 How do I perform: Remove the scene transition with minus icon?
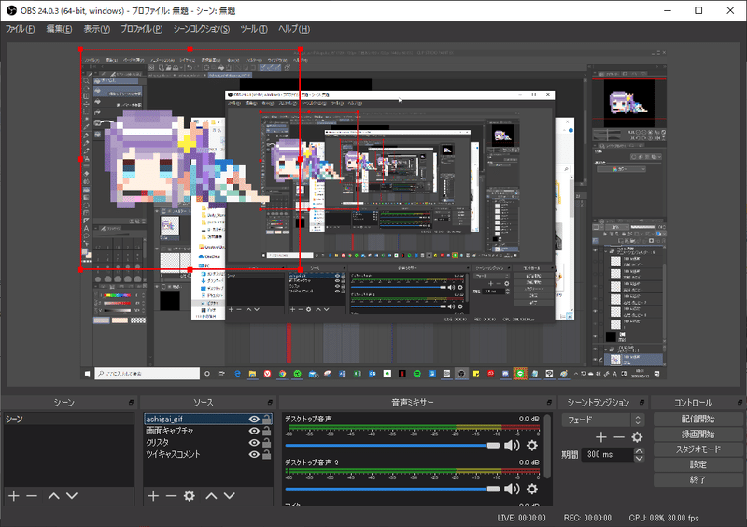619,437
